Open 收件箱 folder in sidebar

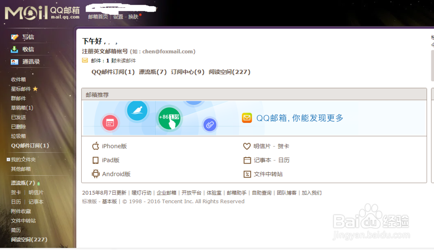[18, 79]
